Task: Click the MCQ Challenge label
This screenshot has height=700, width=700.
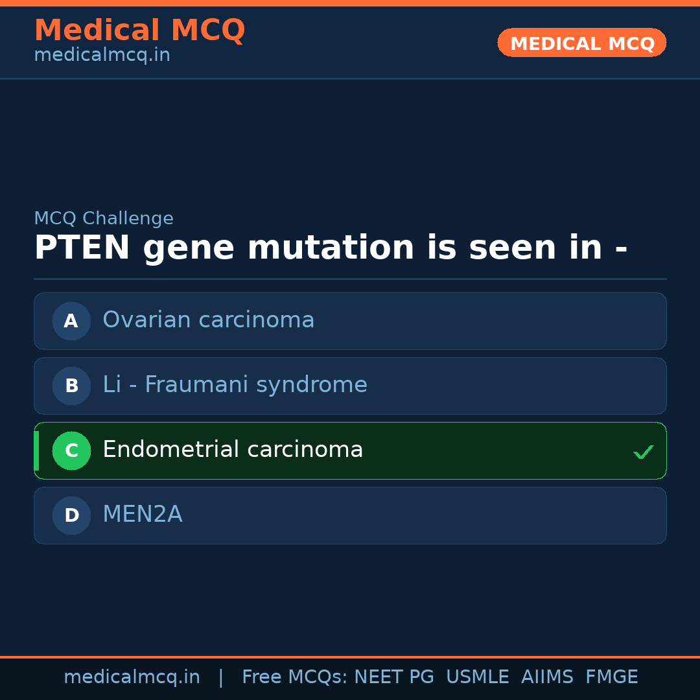Action: (x=104, y=219)
